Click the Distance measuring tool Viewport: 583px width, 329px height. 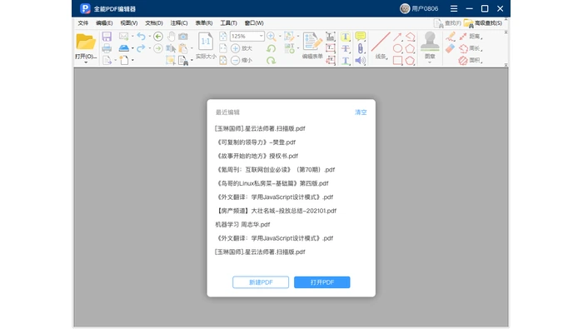[471, 37]
